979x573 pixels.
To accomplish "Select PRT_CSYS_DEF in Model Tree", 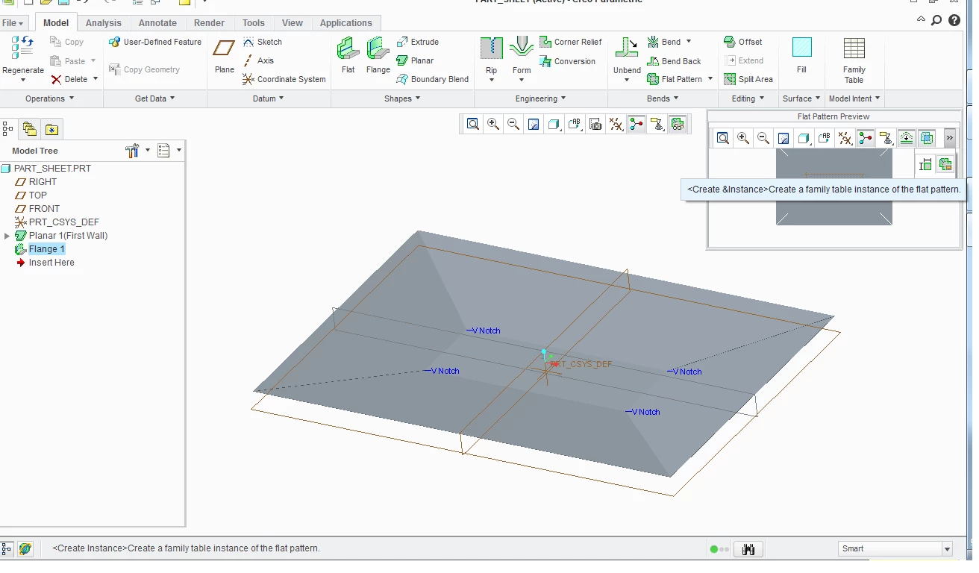I will point(63,222).
